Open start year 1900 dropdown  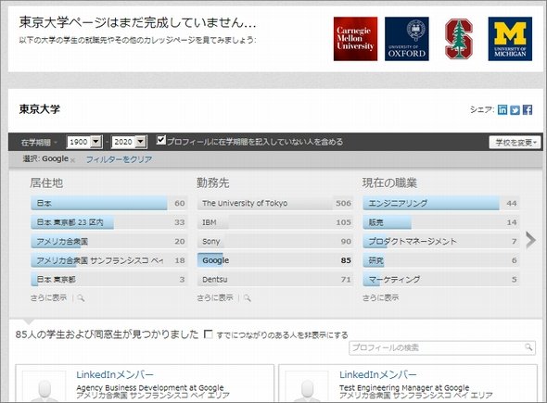coord(84,142)
